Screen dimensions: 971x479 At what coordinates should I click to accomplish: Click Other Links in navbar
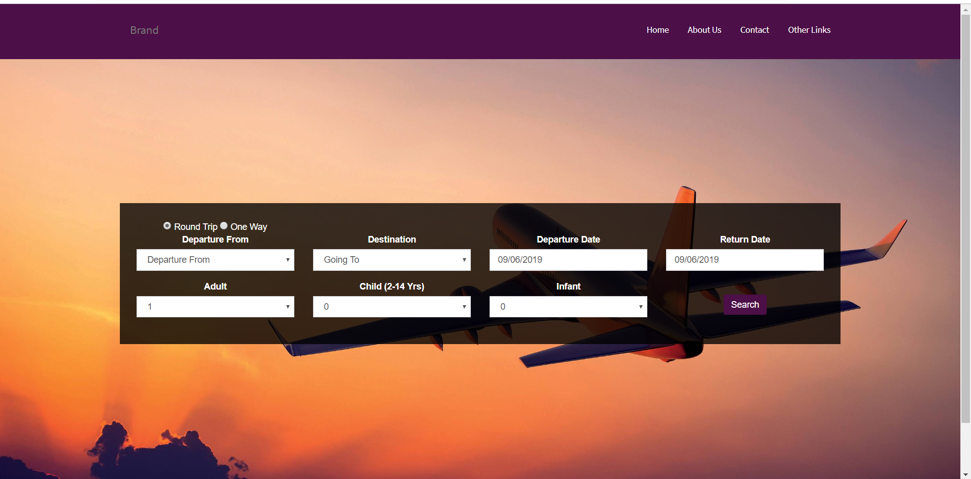(x=809, y=30)
